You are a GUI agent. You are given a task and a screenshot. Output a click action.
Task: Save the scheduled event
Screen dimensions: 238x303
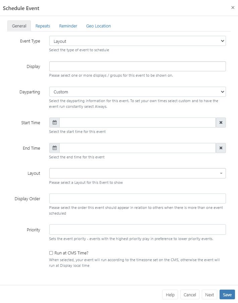(x=227, y=295)
